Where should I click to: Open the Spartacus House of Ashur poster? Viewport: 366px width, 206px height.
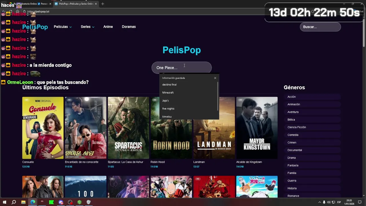point(128,128)
